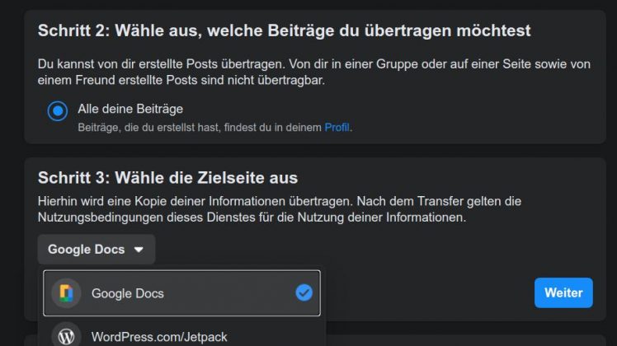
Task: Click the 'Alle deine Beiträge' label text
Action: (x=130, y=109)
